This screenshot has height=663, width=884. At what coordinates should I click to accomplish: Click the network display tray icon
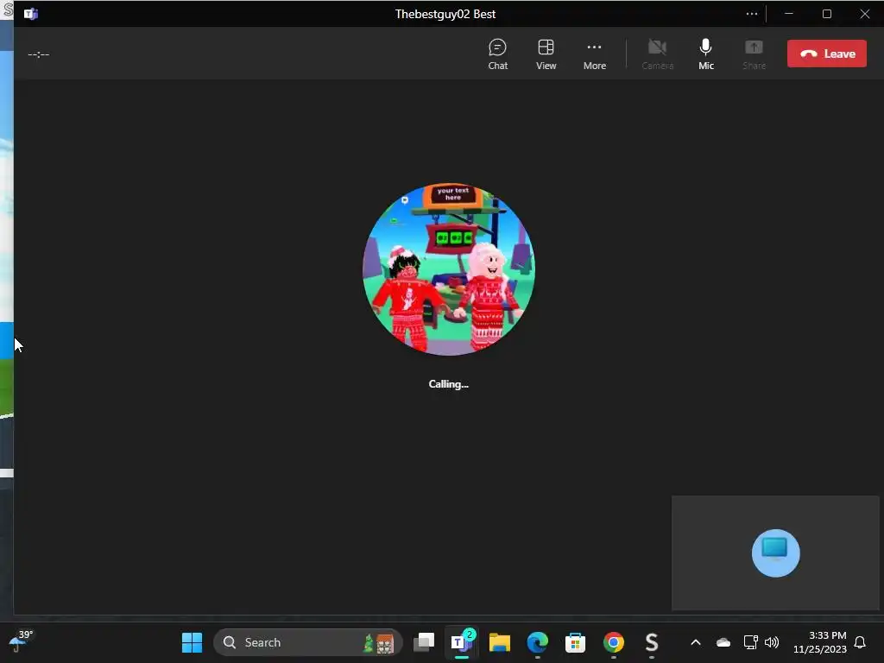[750, 642]
